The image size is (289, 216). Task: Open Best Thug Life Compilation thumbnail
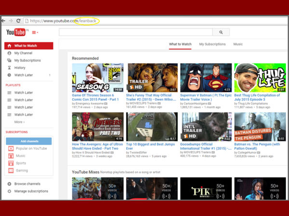[x=260, y=77]
